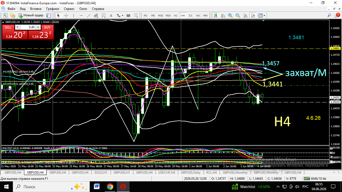Screen dimensions: 342x192
Task: Open the Вид menu
Action: (23, 9)
